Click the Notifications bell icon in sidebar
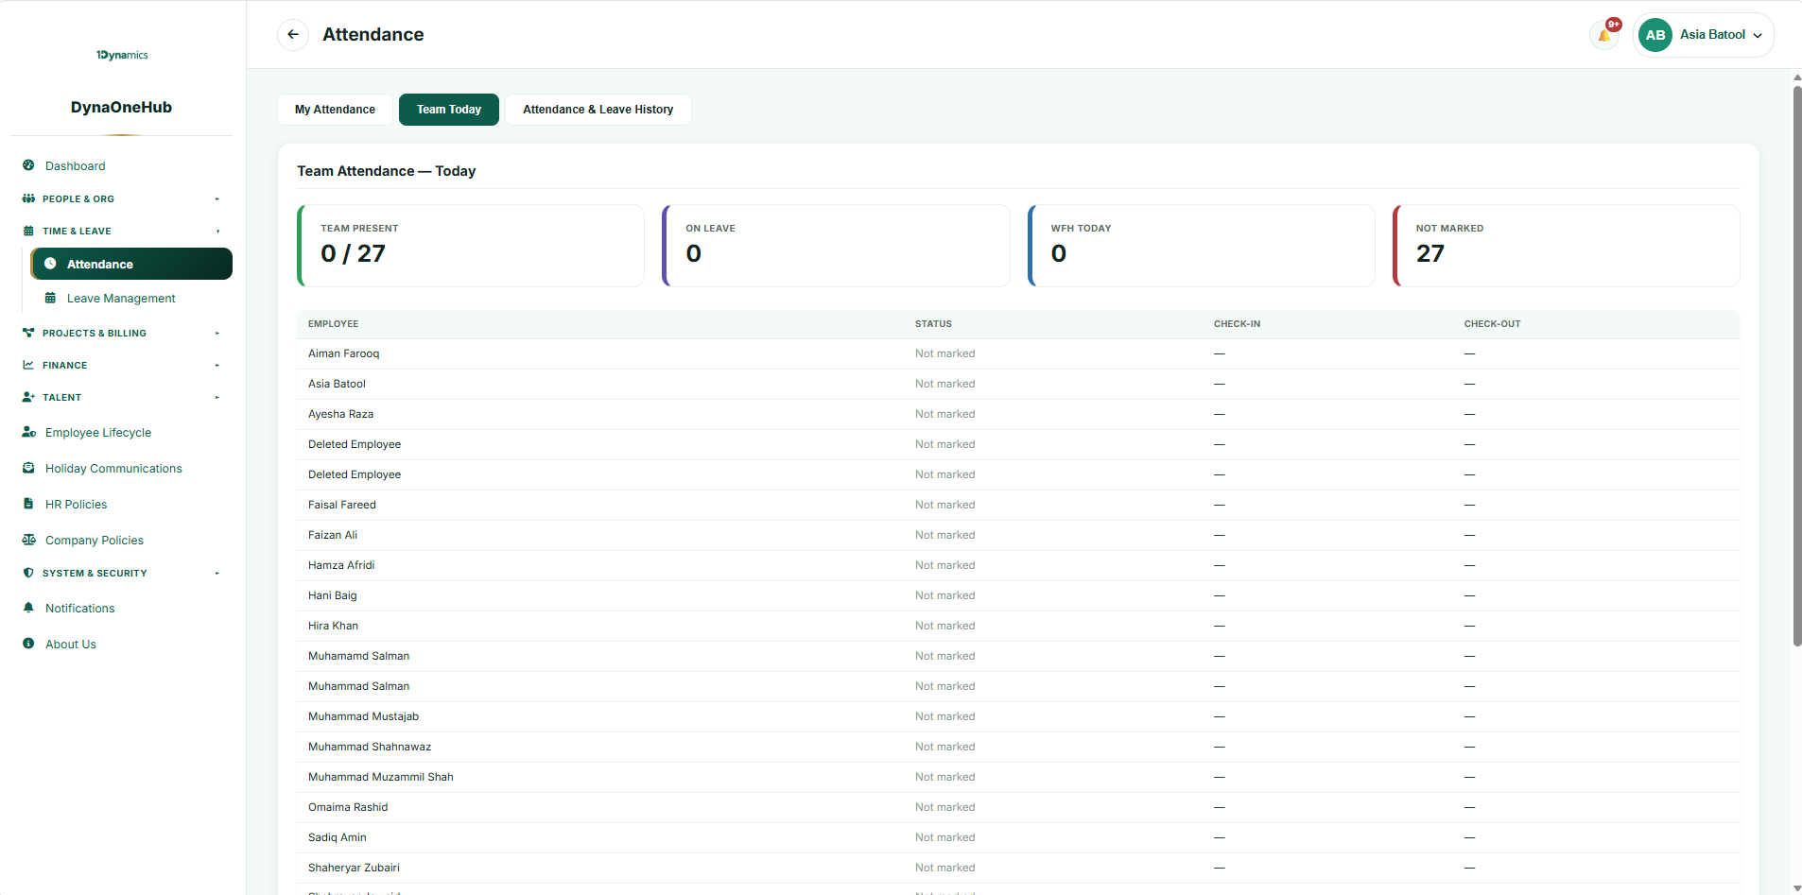 [28, 608]
